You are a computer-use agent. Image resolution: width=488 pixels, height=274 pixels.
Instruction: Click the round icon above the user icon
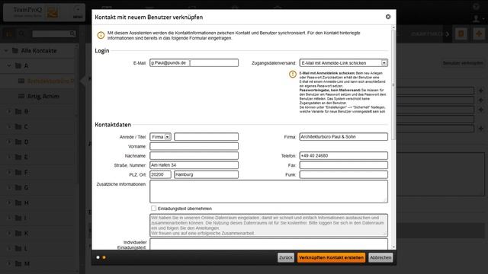tap(476, 7)
